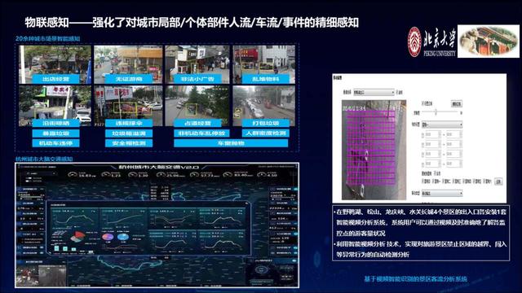
Task: Select the 乱堆物料 scene label
Action: click(x=266, y=79)
